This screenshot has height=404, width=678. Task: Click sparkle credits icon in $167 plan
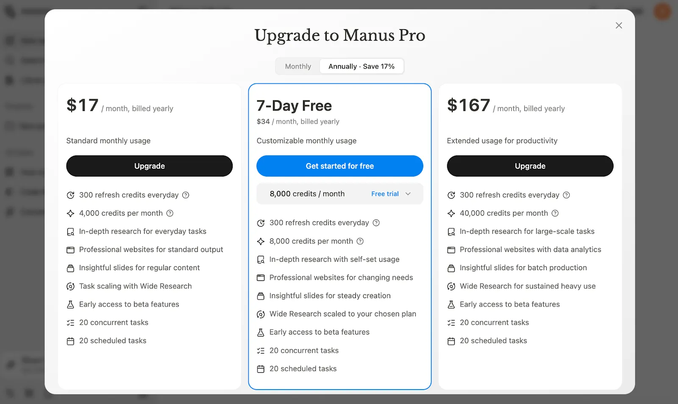click(x=451, y=213)
